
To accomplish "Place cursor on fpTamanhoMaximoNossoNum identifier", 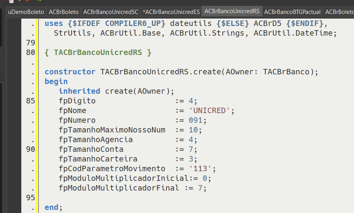I will tap(112, 130).
